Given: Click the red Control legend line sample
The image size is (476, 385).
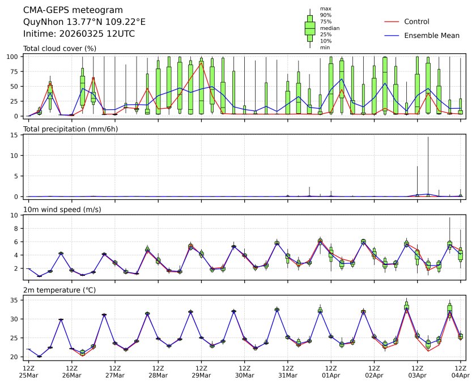Looking at the screenshot, I should click(392, 22).
